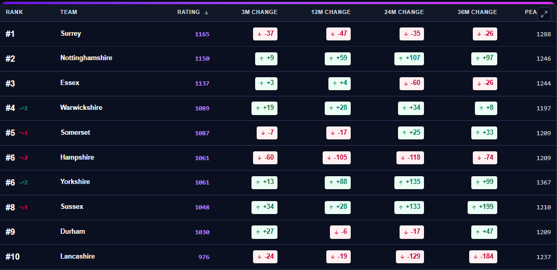Expand table to fullscreen view

(544, 14)
